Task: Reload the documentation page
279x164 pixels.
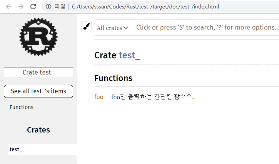Action: (33, 7)
